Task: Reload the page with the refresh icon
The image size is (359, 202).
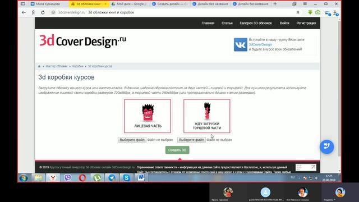Action: [43, 12]
